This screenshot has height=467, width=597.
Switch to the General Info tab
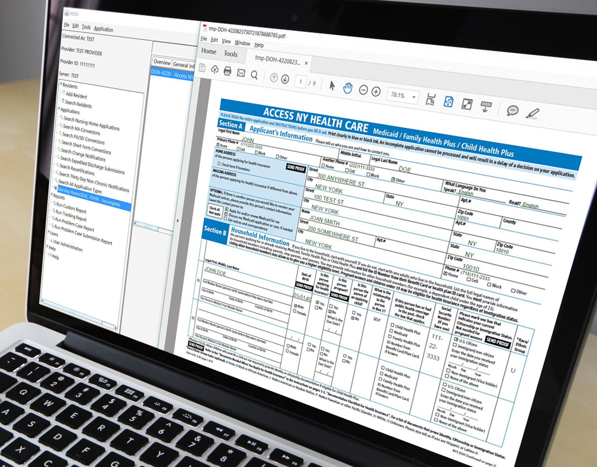[x=184, y=65]
